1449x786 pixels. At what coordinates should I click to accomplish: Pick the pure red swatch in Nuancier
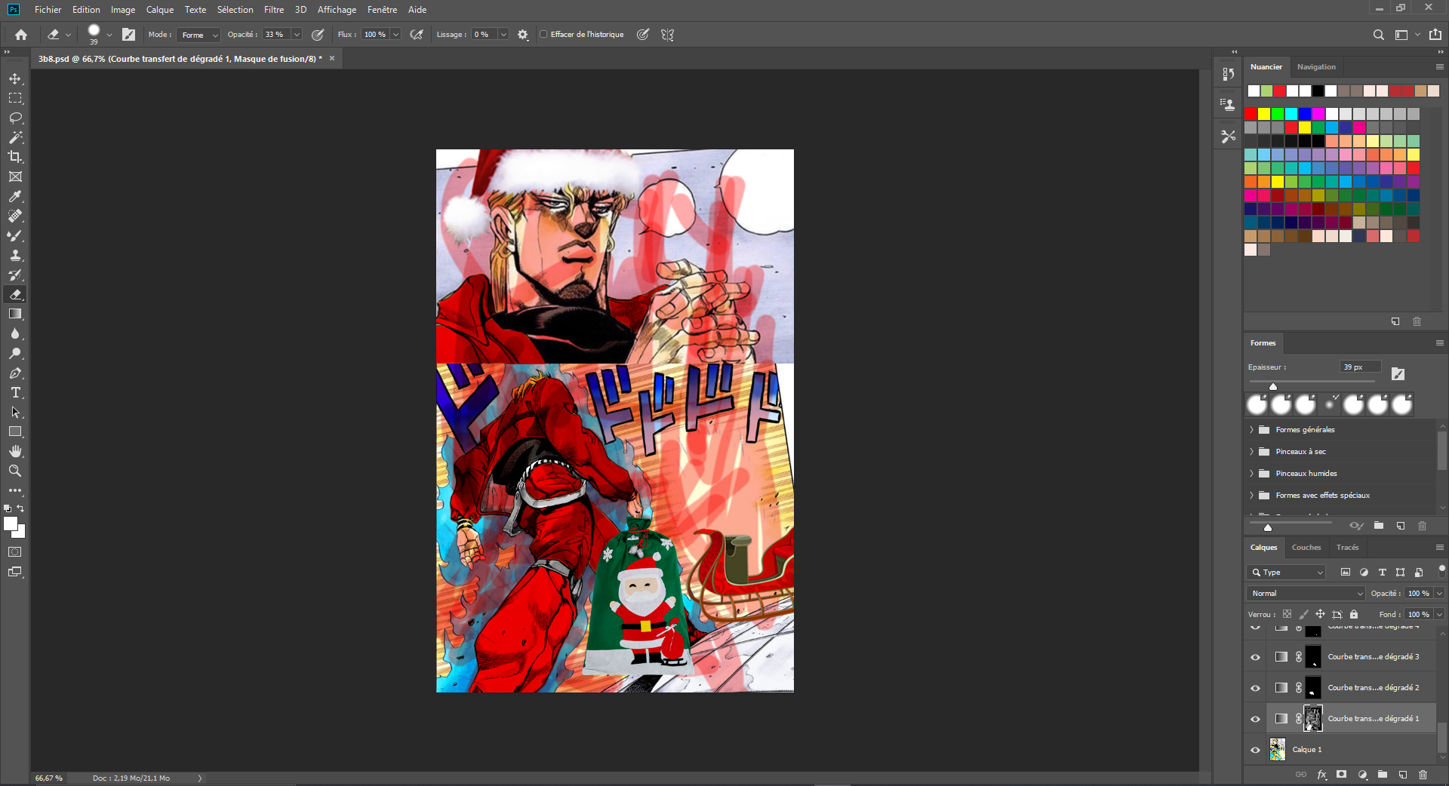coord(1251,114)
